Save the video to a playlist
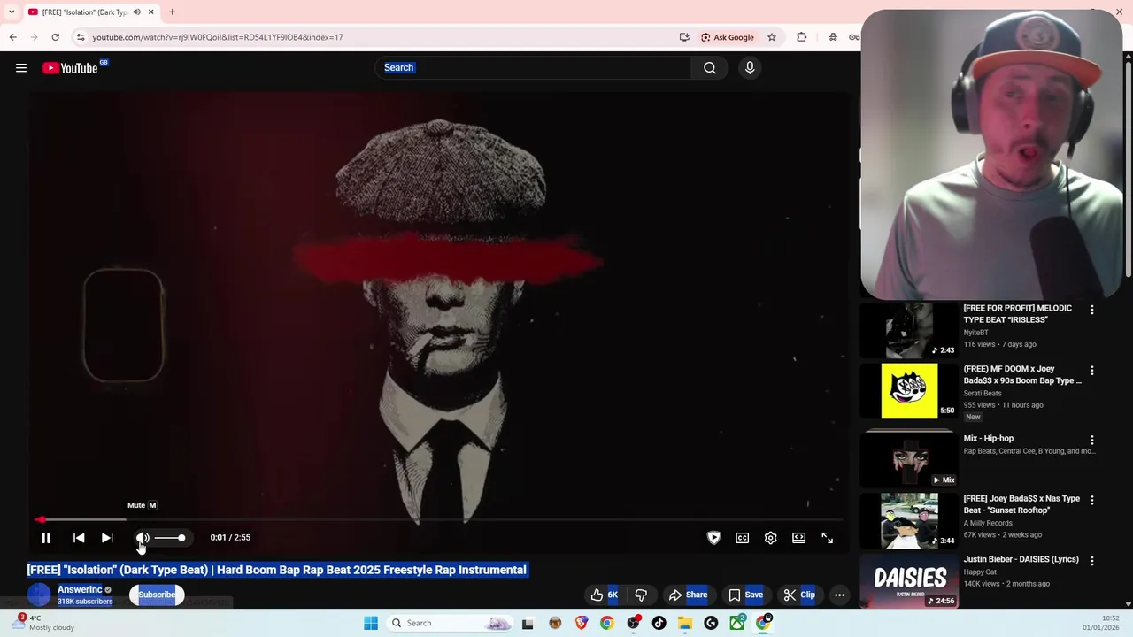 (x=745, y=595)
